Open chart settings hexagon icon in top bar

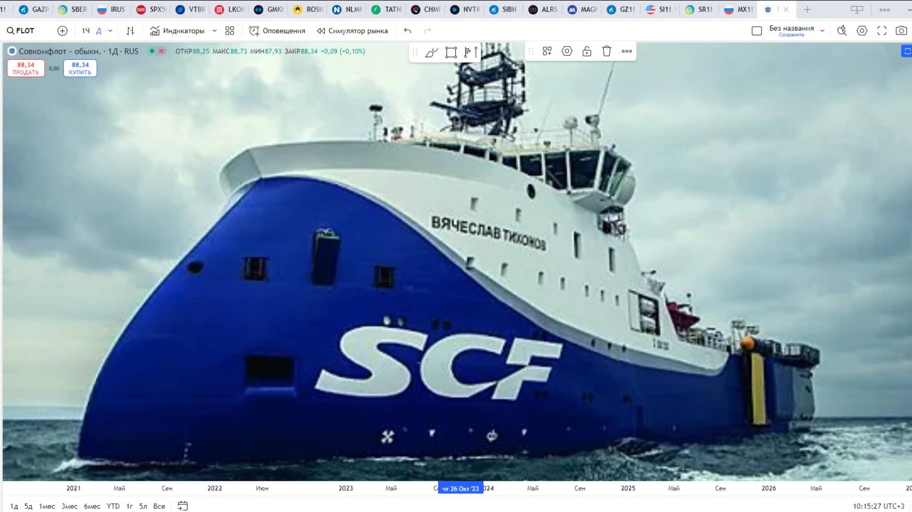[x=862, y=31]
